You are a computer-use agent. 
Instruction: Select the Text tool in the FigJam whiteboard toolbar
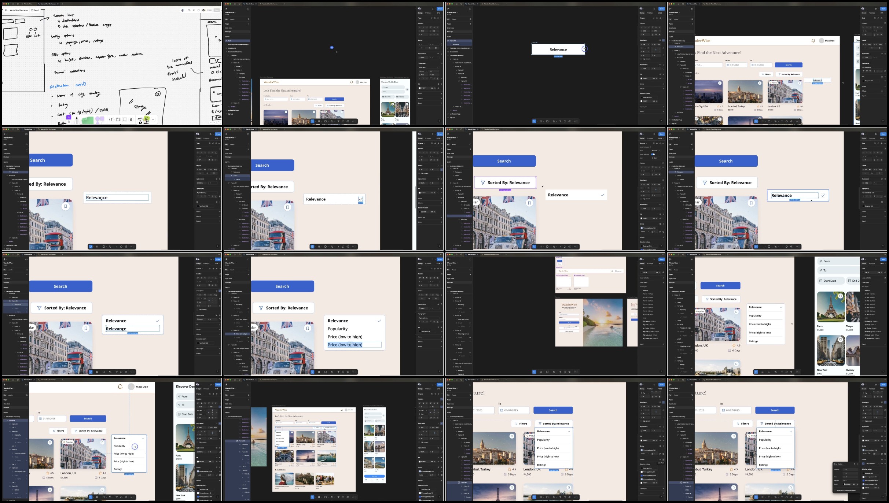click(x=112, y=119)
